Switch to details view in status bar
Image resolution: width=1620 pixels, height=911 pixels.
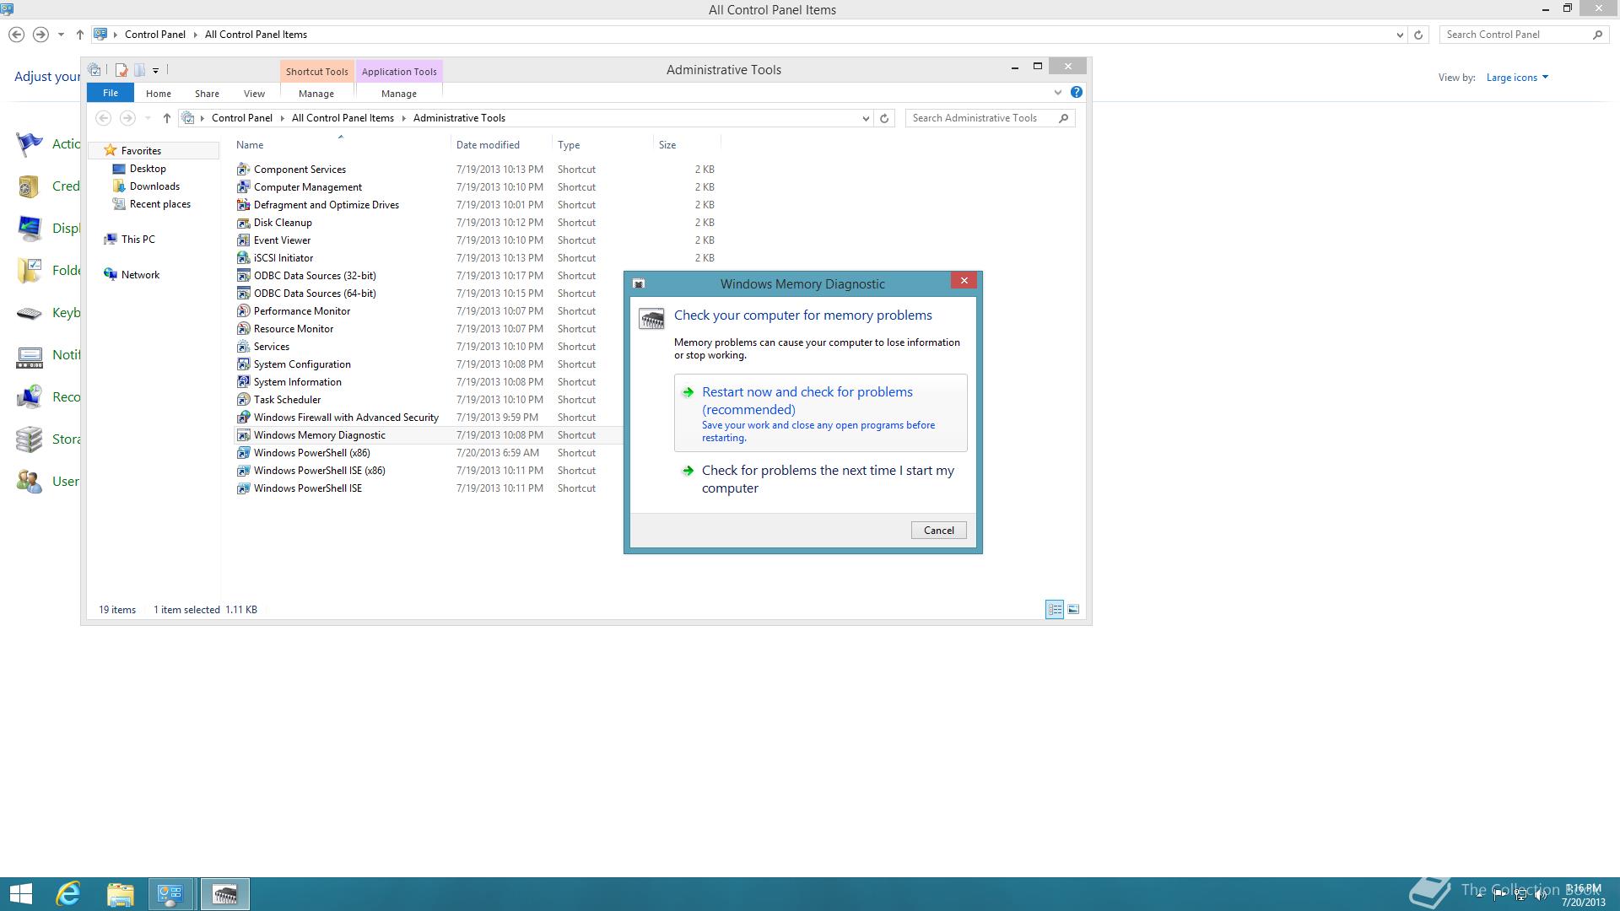point(1055,609)
